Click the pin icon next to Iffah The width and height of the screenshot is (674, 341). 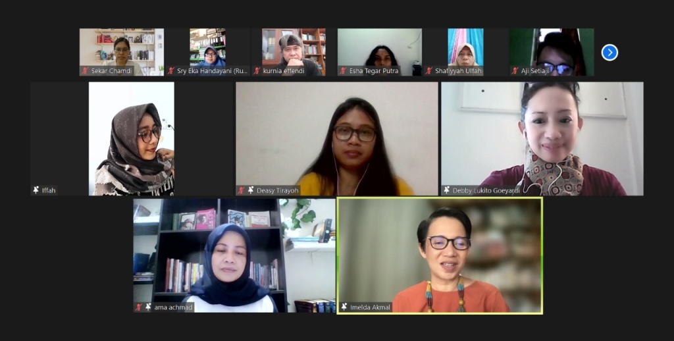pyautogui.click(x=36, y=190)
